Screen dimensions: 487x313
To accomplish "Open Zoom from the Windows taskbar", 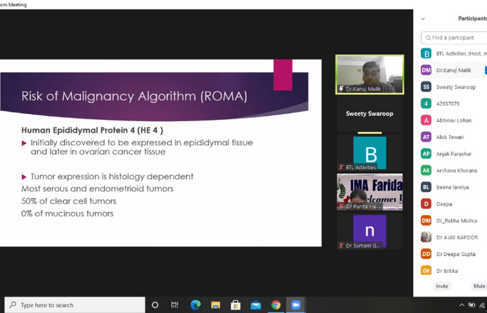I will point(296,305).
